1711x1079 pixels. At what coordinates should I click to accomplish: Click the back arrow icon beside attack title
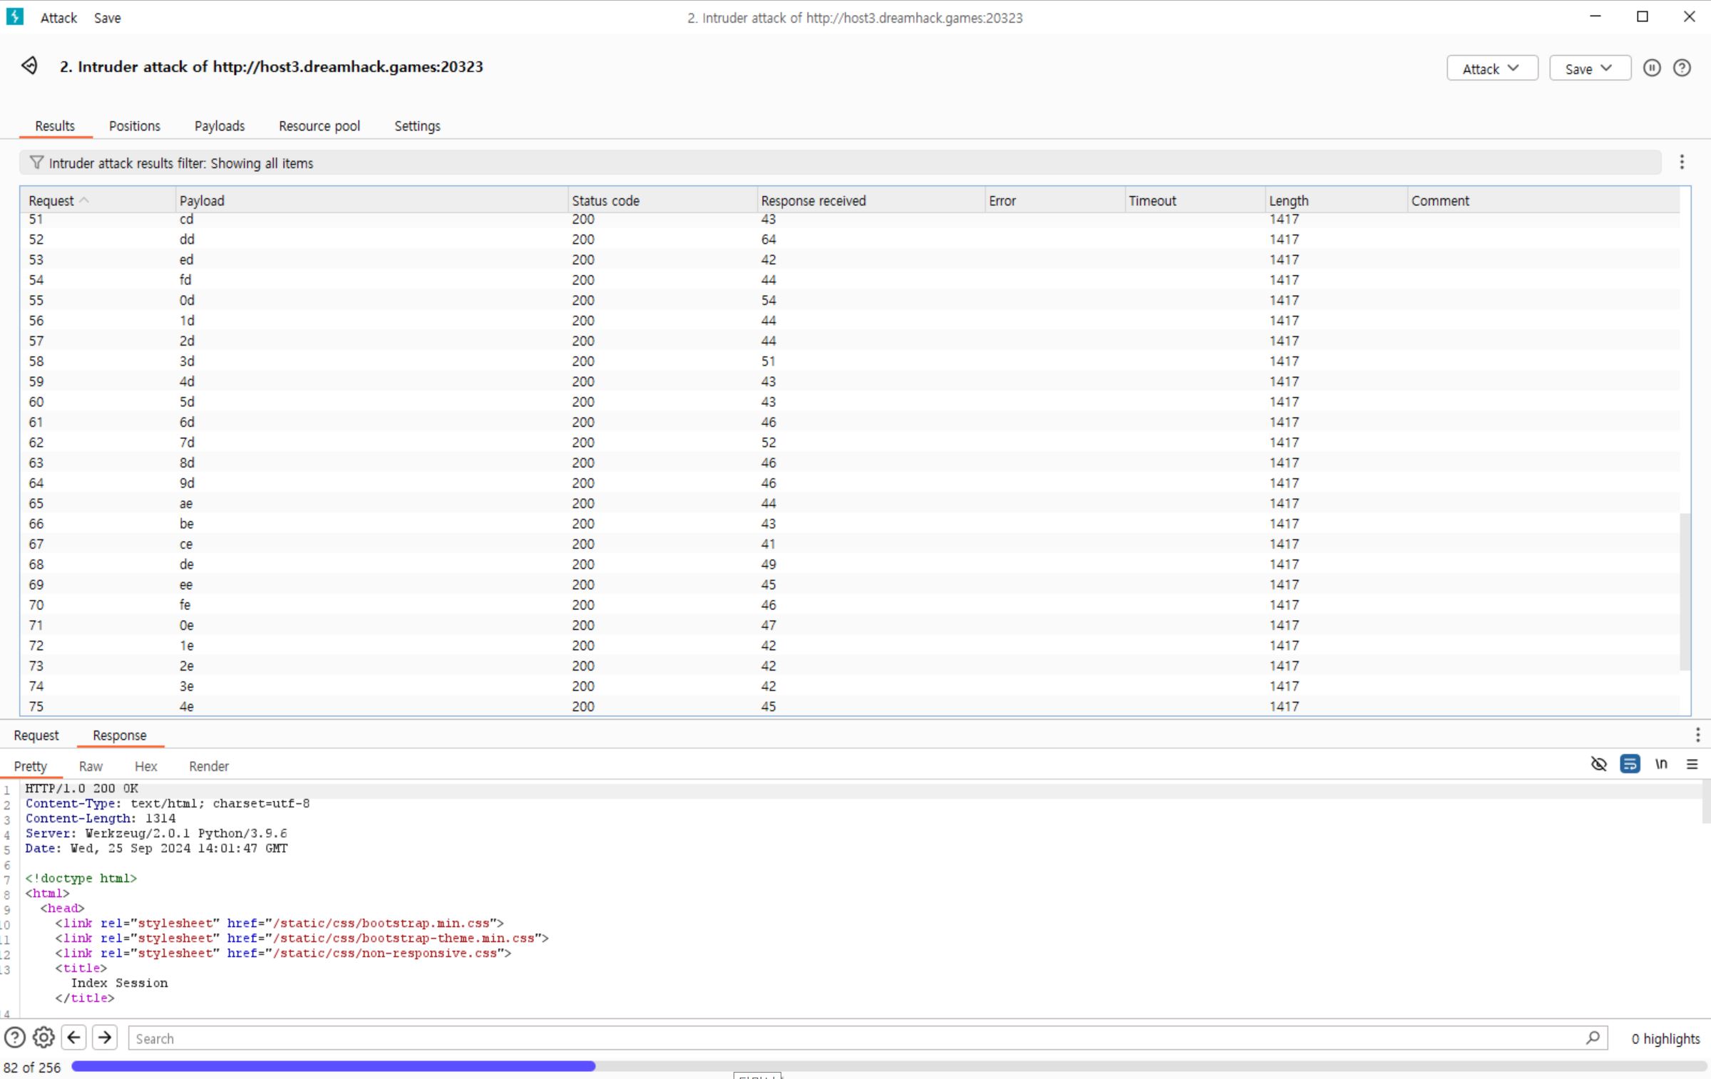pyautogui.click(x=29, y=66)
